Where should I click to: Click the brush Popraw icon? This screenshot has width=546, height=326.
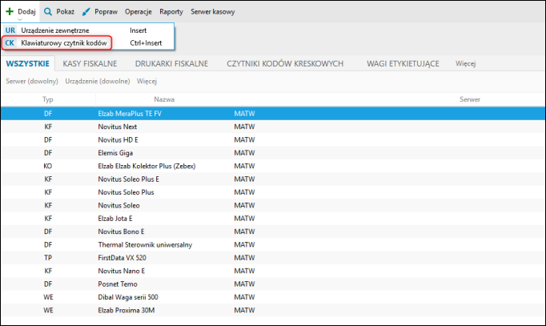tap(86, 13)
